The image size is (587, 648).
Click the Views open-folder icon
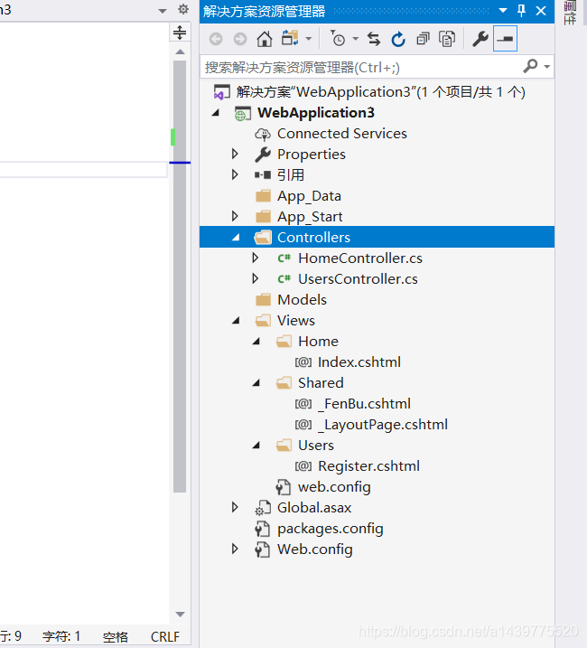263,320
